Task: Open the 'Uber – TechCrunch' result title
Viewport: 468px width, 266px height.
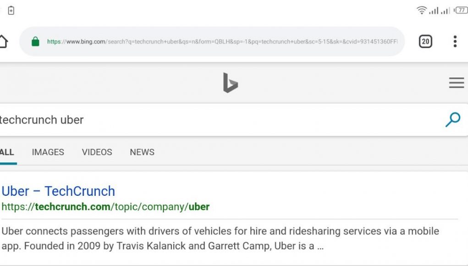Action: [58, 191]
